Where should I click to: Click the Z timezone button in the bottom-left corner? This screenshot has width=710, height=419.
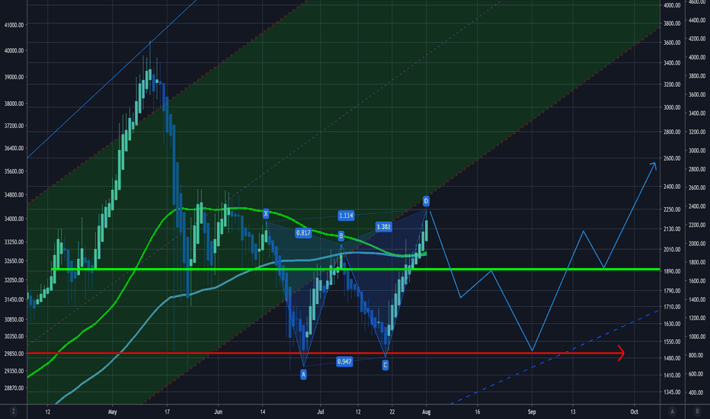pyautogui.click(x=14, y=411)
